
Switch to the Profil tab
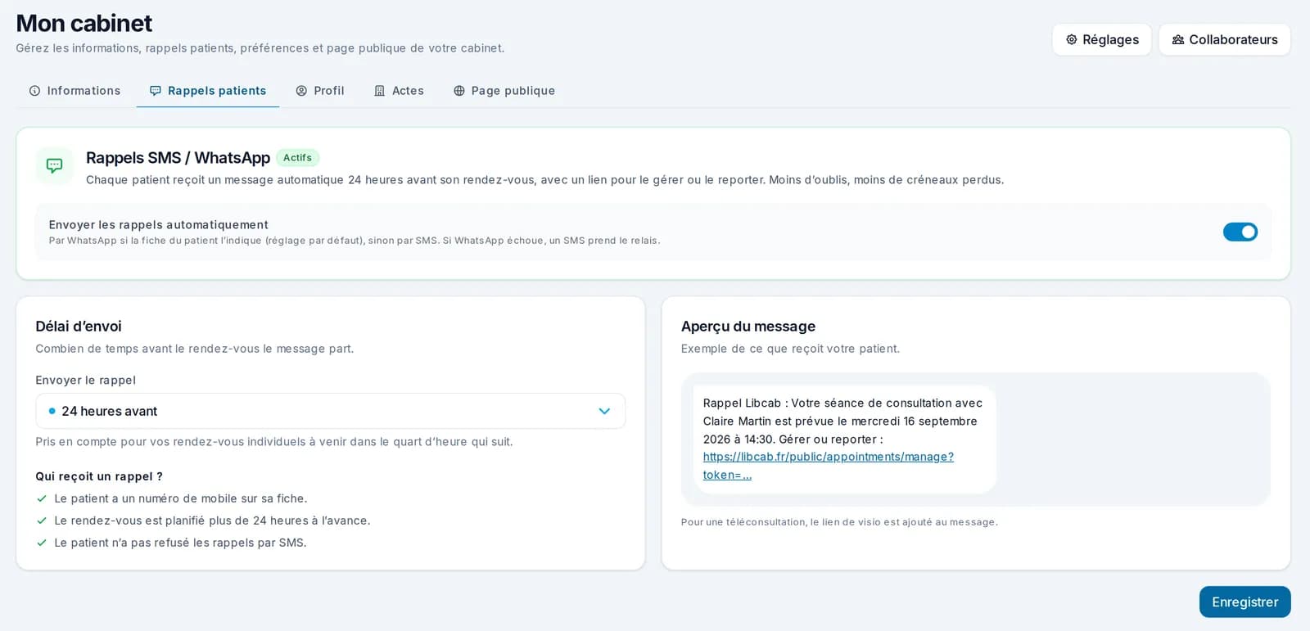320,91
